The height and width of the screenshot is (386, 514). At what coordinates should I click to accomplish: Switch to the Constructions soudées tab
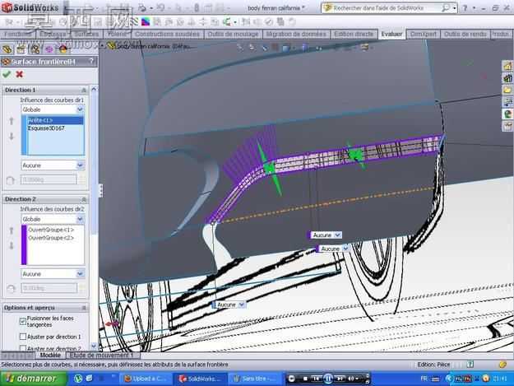[x=167, y=34]
